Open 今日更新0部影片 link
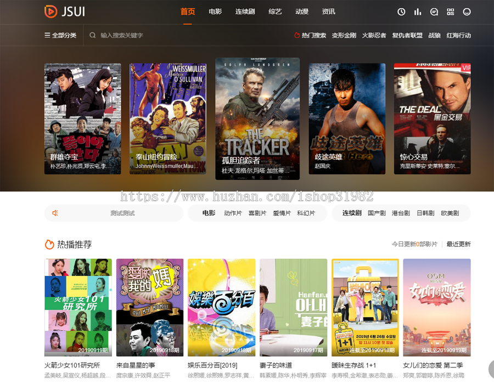The width and height of the screenshot is (494, 390). 414,244
